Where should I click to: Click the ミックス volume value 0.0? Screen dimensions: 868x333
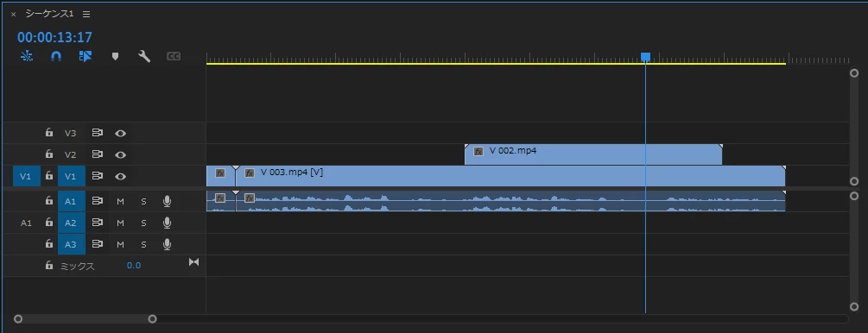pos(133,266)
